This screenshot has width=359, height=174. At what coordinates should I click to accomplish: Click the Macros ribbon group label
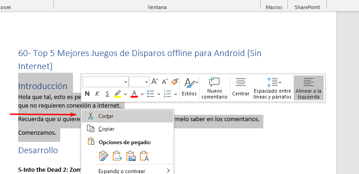(x=274, y=7)
